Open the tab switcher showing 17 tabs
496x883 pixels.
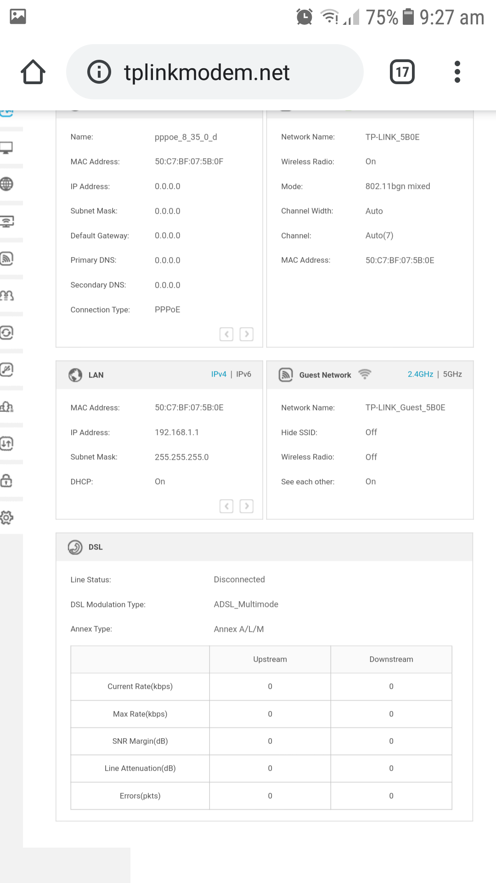point(402,72)
